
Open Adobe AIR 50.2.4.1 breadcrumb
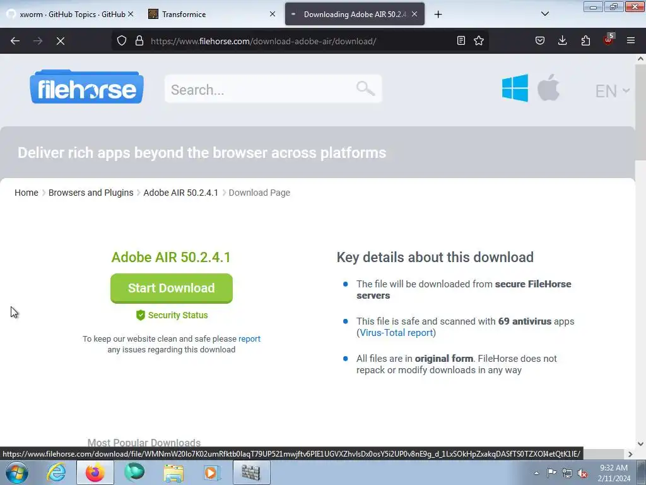[x=180, y=193]
